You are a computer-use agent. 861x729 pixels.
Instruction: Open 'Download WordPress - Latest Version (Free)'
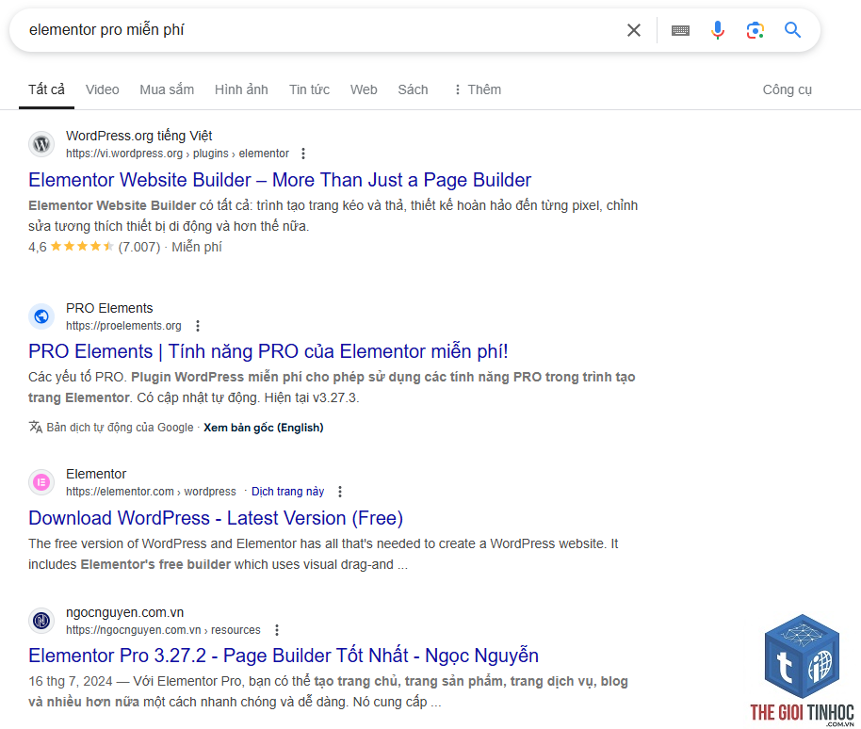point(216,518)
